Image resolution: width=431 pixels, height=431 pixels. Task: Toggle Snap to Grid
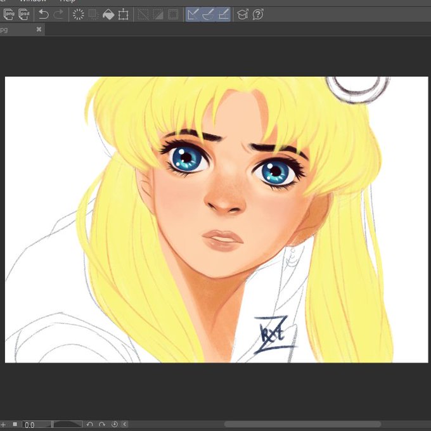(223, 15)
